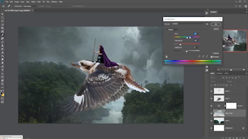Viewport: 248px width, 139px height.
Task: Select the History Brush tool
Action: pos(2,49)
